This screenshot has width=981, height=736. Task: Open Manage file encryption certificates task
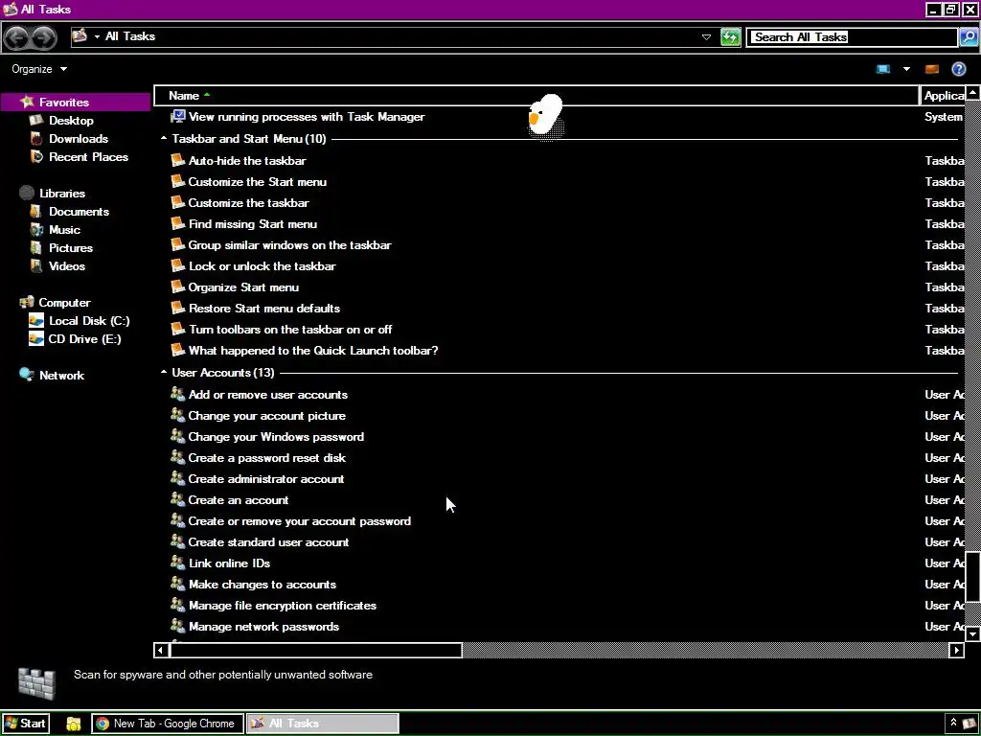tap(283, 606)
